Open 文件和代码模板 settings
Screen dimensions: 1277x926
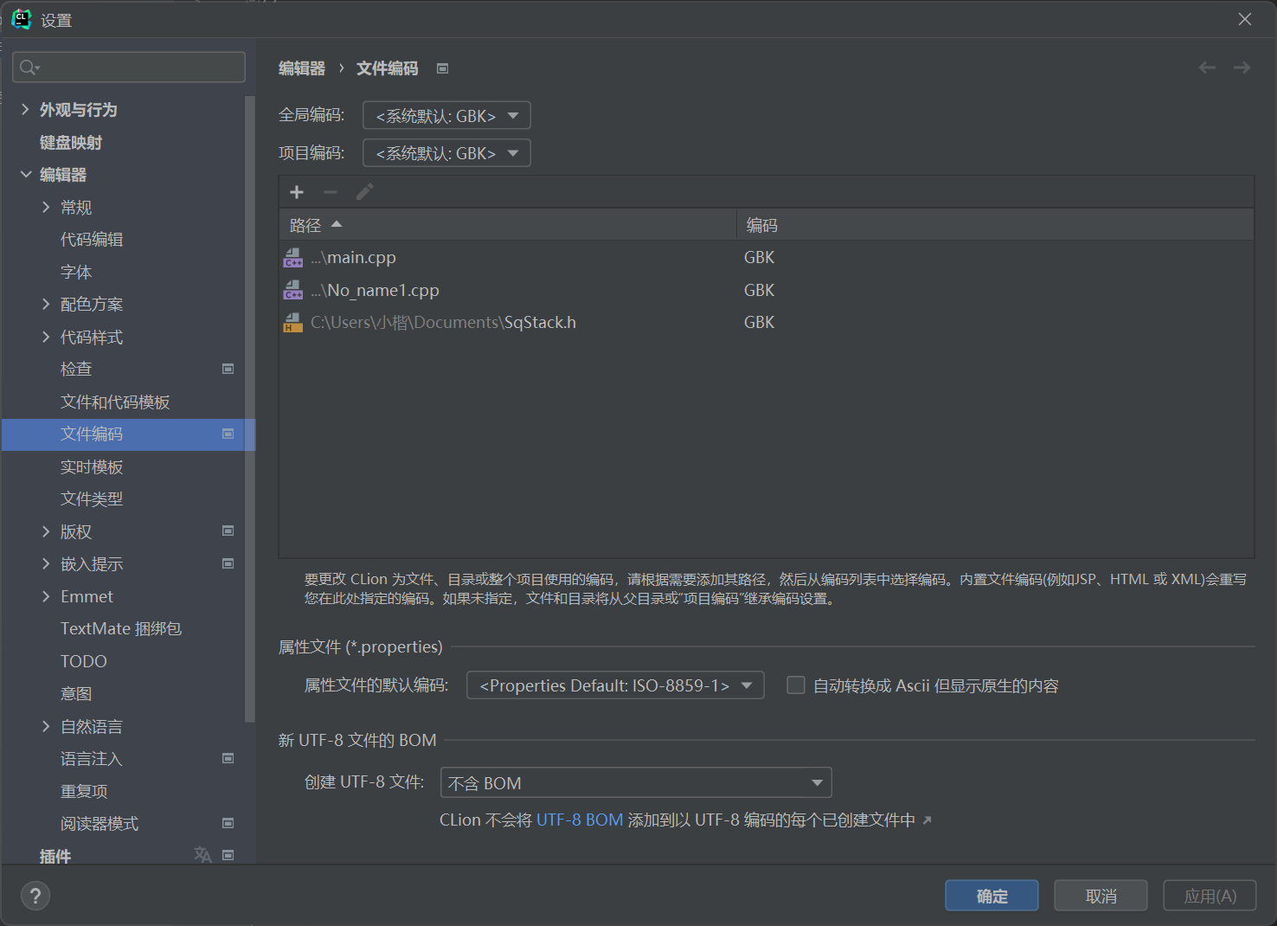tap(115, 402)
